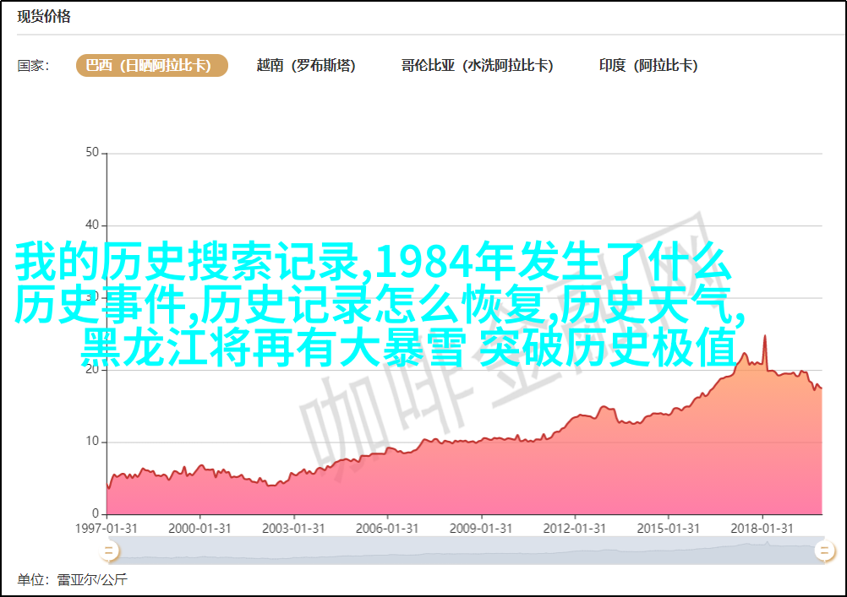Click the 现货价格 section title
The image size is (847, 597).
tap(44, 16)
